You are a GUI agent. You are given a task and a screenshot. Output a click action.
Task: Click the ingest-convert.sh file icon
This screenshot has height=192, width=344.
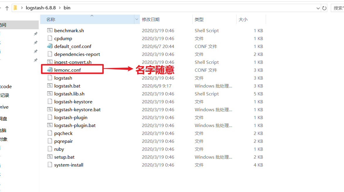click(x=50, y=62)
